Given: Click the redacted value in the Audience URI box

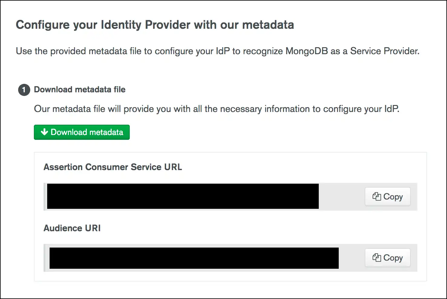Looking at the screenshot, I should [x=194, y=258].
